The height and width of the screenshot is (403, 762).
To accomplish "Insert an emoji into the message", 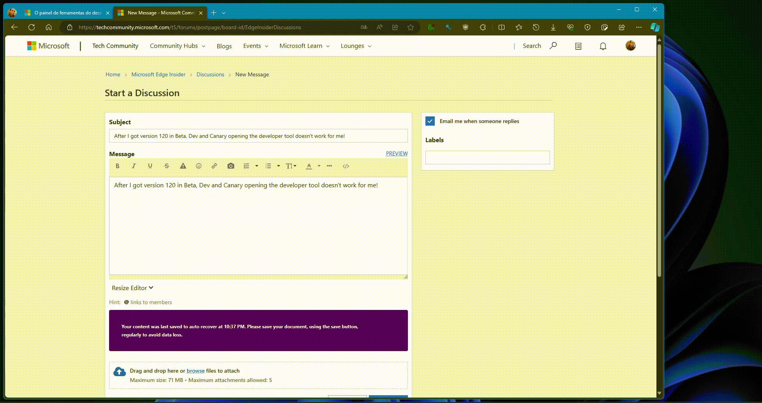I will coord(199,166).
